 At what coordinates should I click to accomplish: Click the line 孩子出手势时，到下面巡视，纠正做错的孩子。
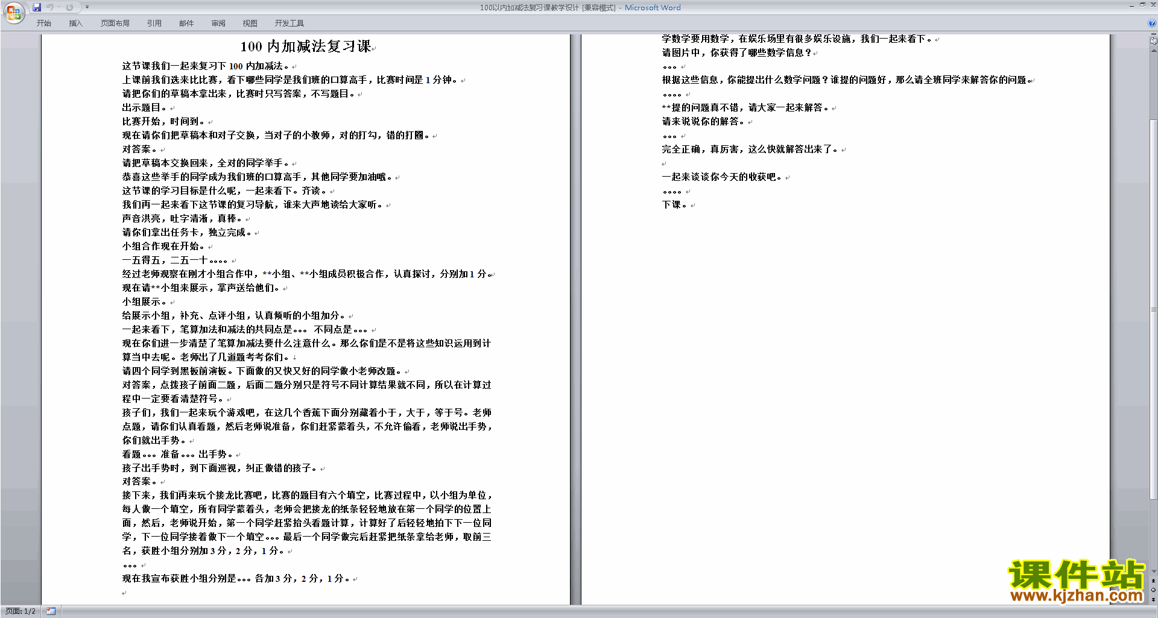220,468
